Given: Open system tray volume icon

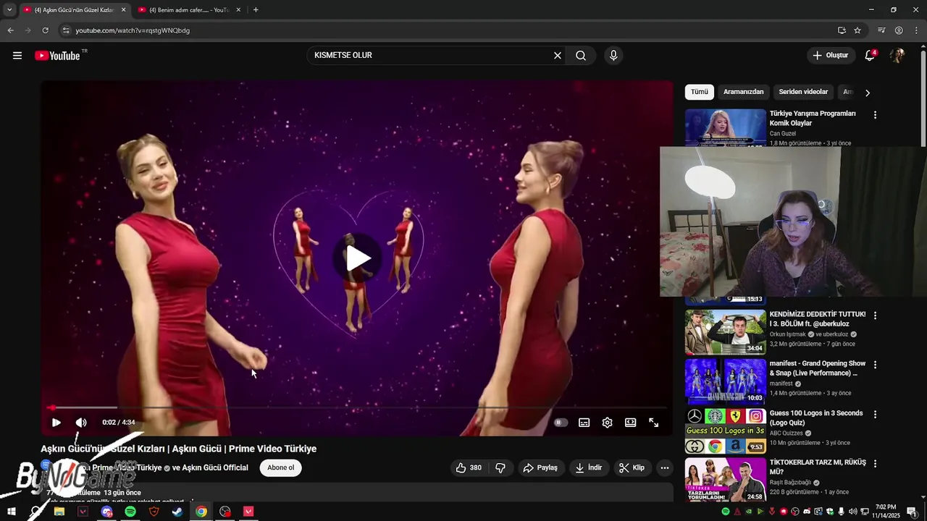Looking at the screenshot, I should pos(854,512).
